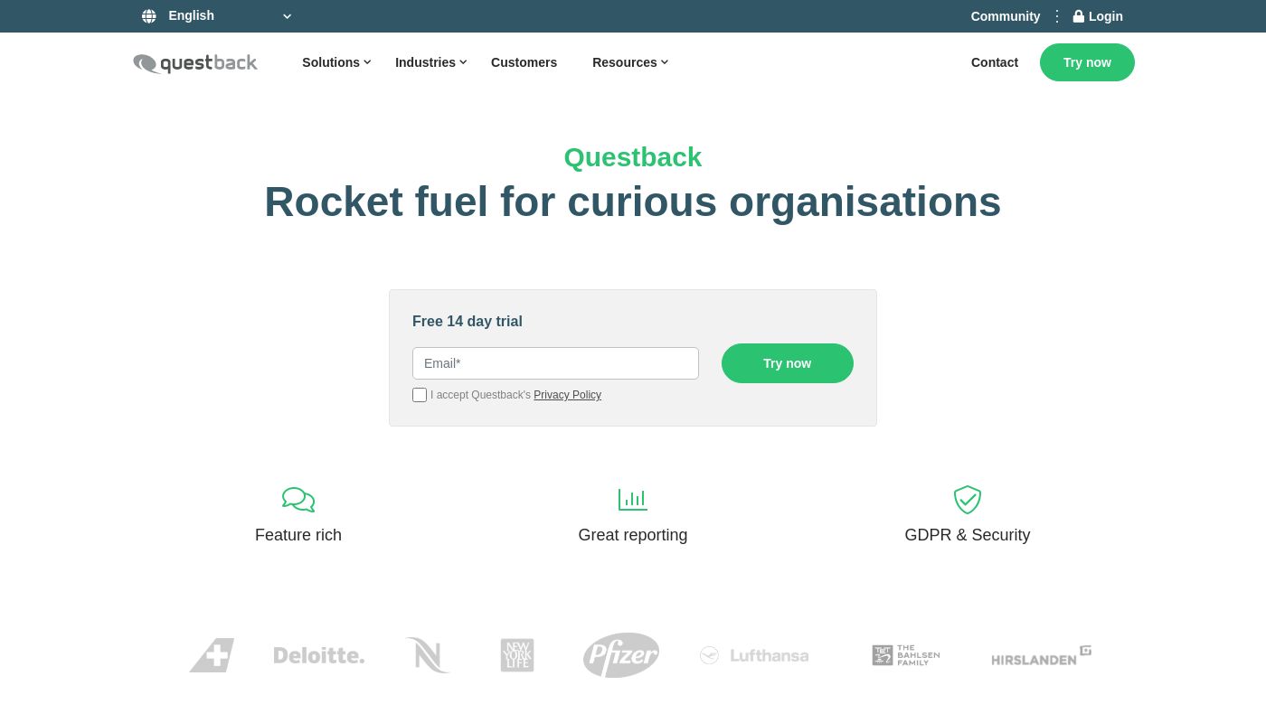Viewport: 1266px width, 723px height.
Task: Select the chat bubbles Feature rich icon
Action: click(x=298, y=500)
